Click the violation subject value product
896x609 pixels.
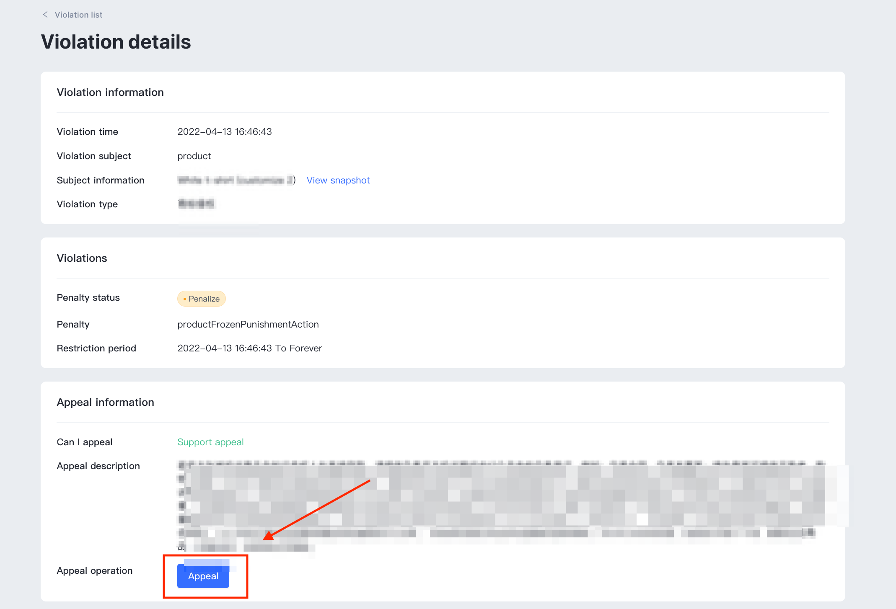point(194,156)
